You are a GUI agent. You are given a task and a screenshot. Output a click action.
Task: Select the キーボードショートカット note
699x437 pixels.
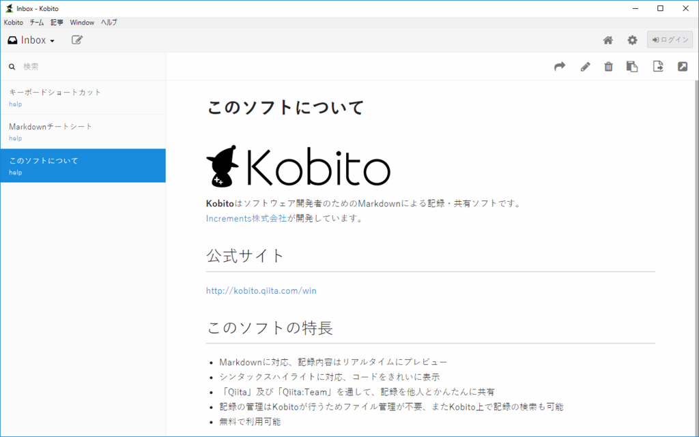pyautogui.click(x=83, y=97)
